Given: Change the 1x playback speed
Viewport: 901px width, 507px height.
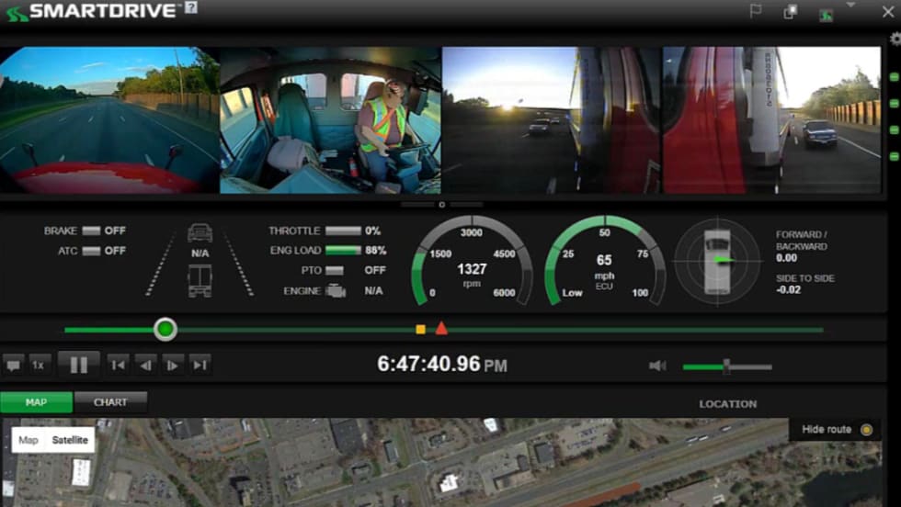Looking at the screenshot, I should (39, 365).
